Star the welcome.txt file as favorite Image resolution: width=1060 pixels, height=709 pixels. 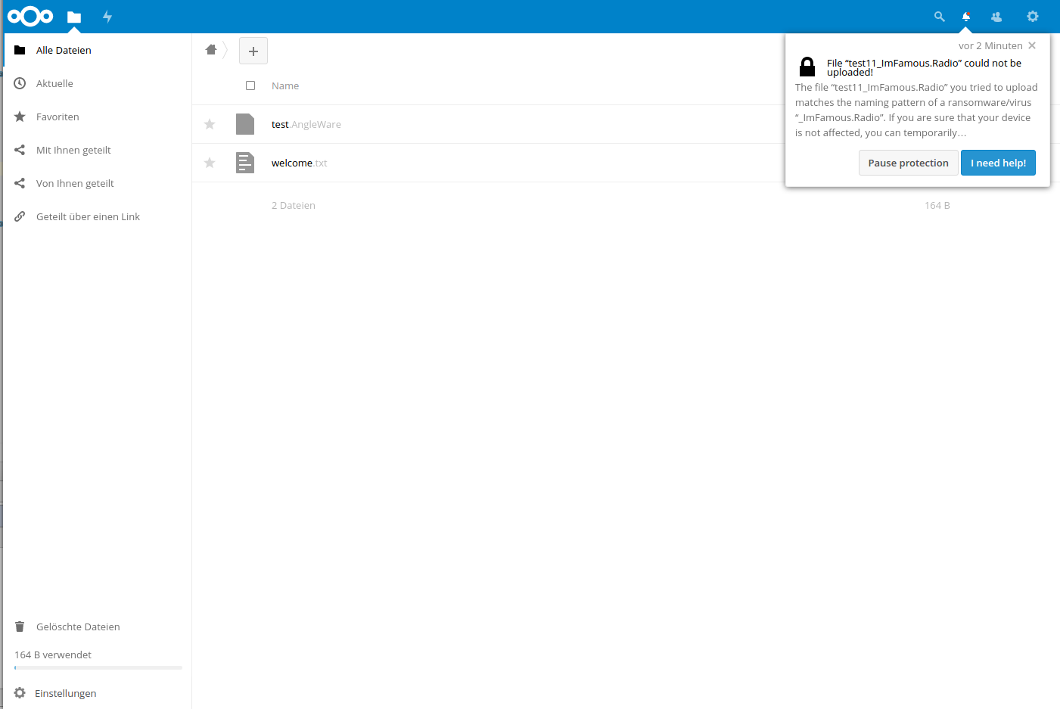coord(210,163)
